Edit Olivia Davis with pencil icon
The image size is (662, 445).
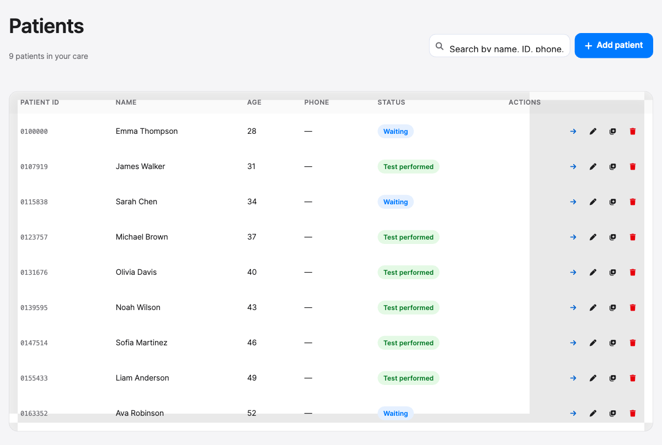pyautogui.click(x=593, y=273)
